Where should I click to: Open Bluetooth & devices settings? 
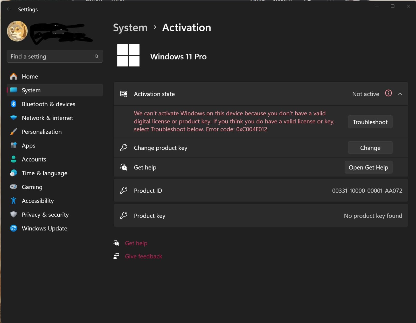click(x=55, y=104)
